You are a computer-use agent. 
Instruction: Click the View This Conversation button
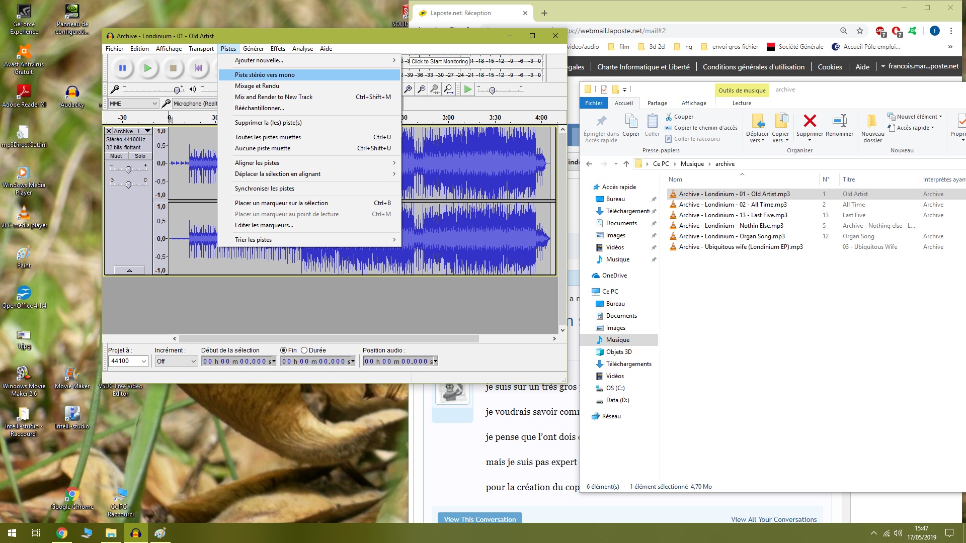coord(479,519)
